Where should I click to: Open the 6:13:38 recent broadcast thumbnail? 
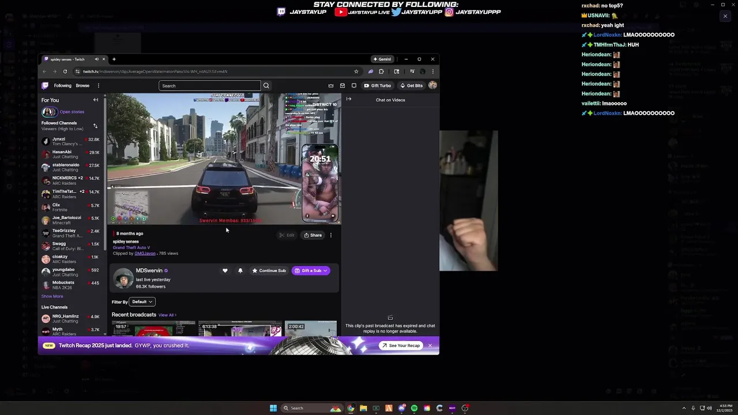coord(240,329)
